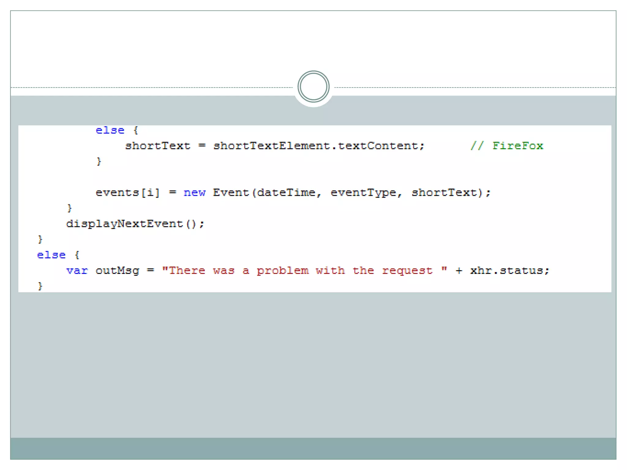The height and width of the screenshot is (470, 627).
Task: Click the 'else' keyword at the top
Action: coord(110,131)
